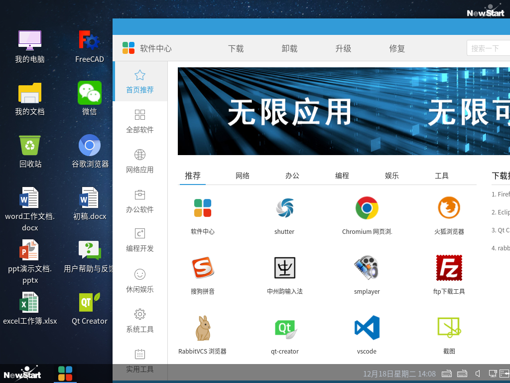The width and height of the screenshot is (510, 383).
Task: Open 系统工具 in the sidebar
Action: pyautogui.click(x=140, y=321)
